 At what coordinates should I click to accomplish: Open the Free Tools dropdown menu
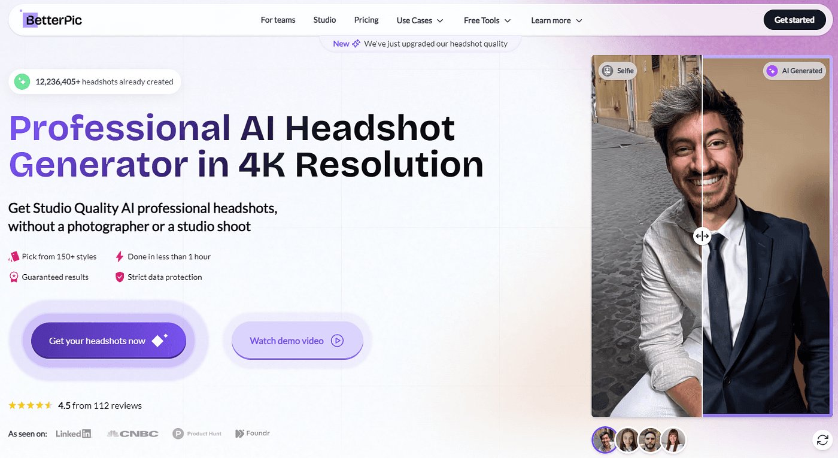click(x=487, y=20)
